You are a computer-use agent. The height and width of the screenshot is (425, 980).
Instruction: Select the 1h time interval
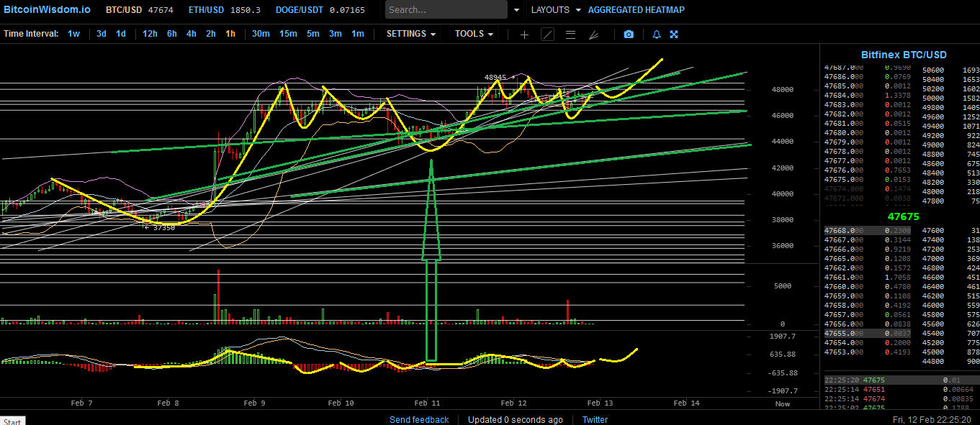pos(230,34)
